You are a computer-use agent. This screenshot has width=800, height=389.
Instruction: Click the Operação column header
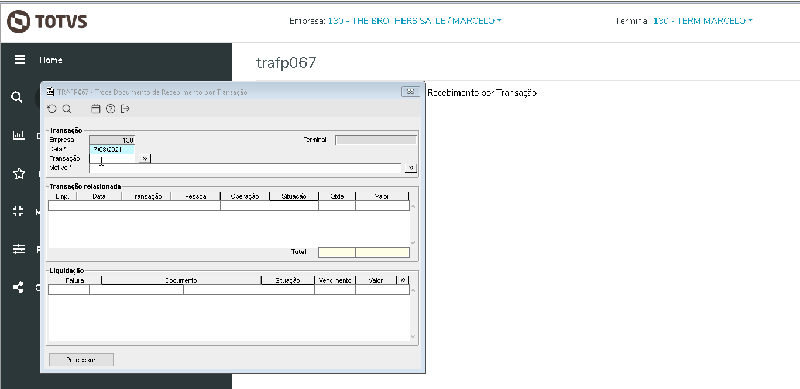coord(245,196)
